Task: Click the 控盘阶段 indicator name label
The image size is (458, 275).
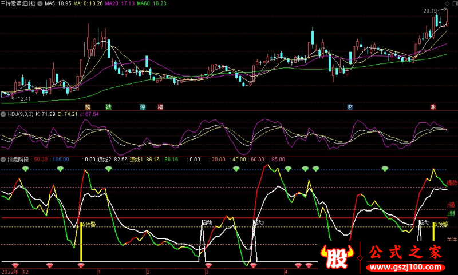Action: pos(19,160)
